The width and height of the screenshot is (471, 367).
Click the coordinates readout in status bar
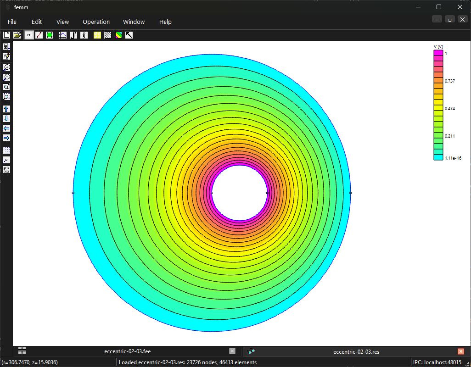[30, 362]
